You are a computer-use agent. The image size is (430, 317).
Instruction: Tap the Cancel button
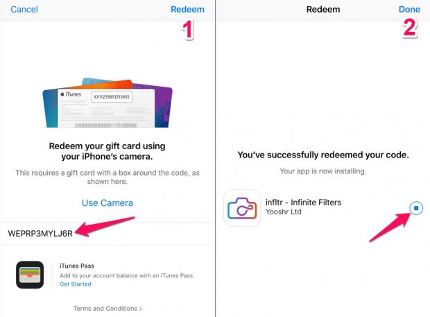click(x=24, y=9)
